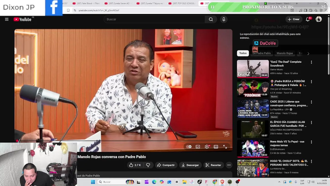Expand hidden system tray icons chevron

tap(279, 182)
